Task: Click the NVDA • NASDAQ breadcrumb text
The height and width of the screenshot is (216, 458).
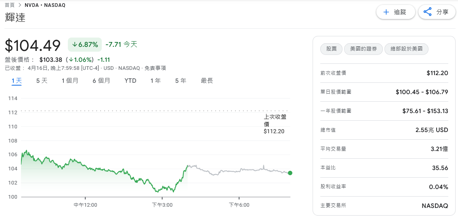Action: tap(45, 5)
